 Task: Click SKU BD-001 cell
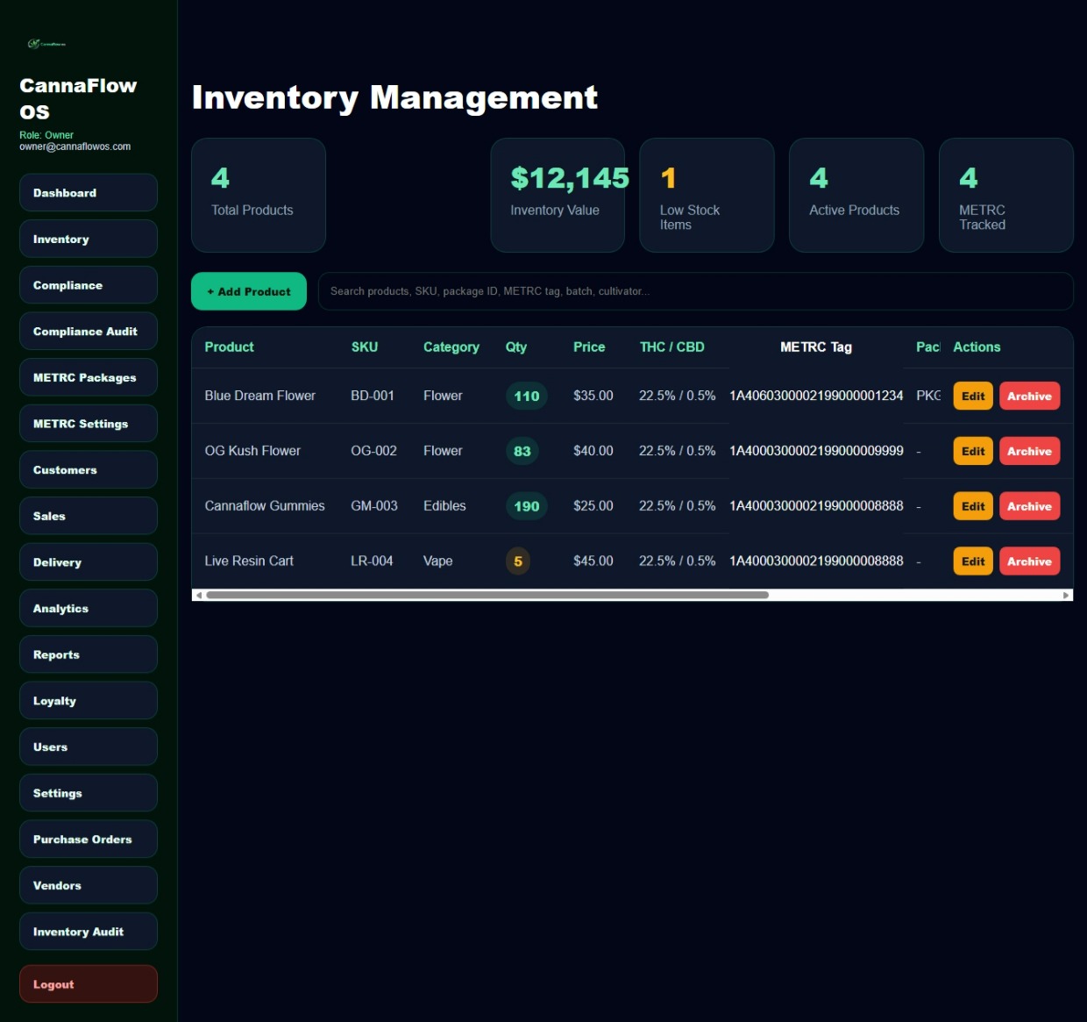pyautogui.click(x=373, y=396)
